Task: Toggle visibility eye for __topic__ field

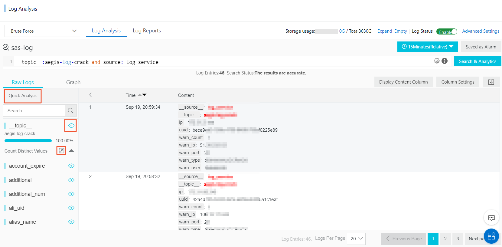Action: [71, 126]
